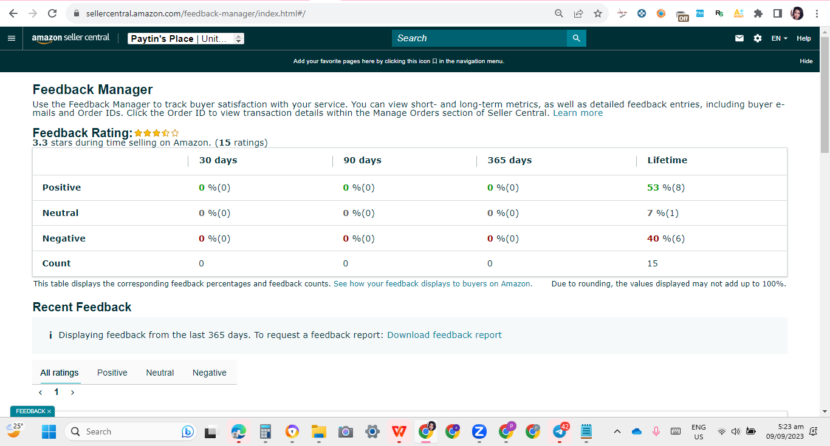Open the Learn more link
830x446 pixels.
[x=578, y=113]
